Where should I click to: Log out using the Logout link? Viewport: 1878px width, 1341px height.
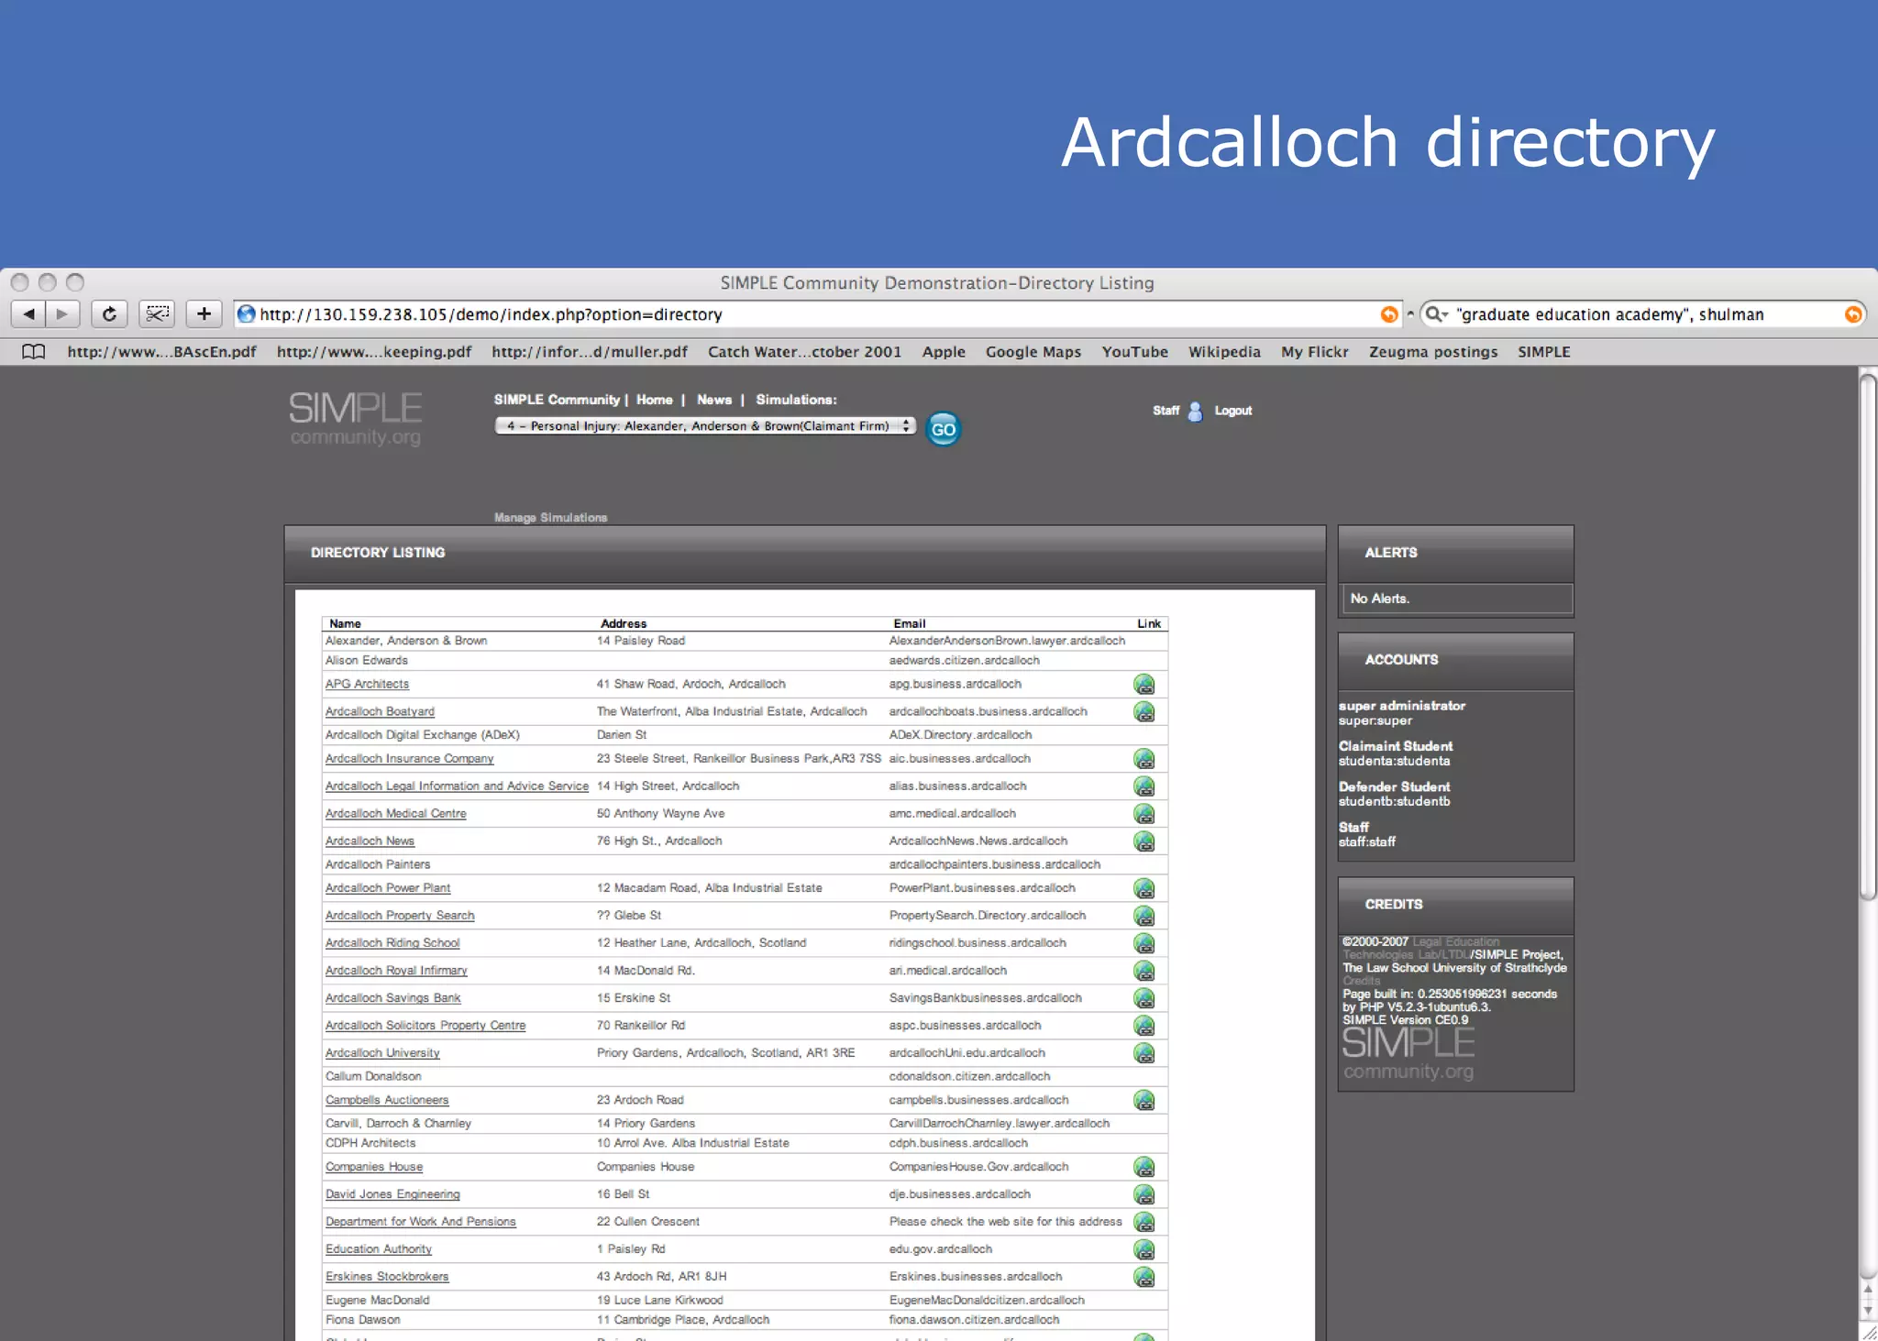[1233, 411]
